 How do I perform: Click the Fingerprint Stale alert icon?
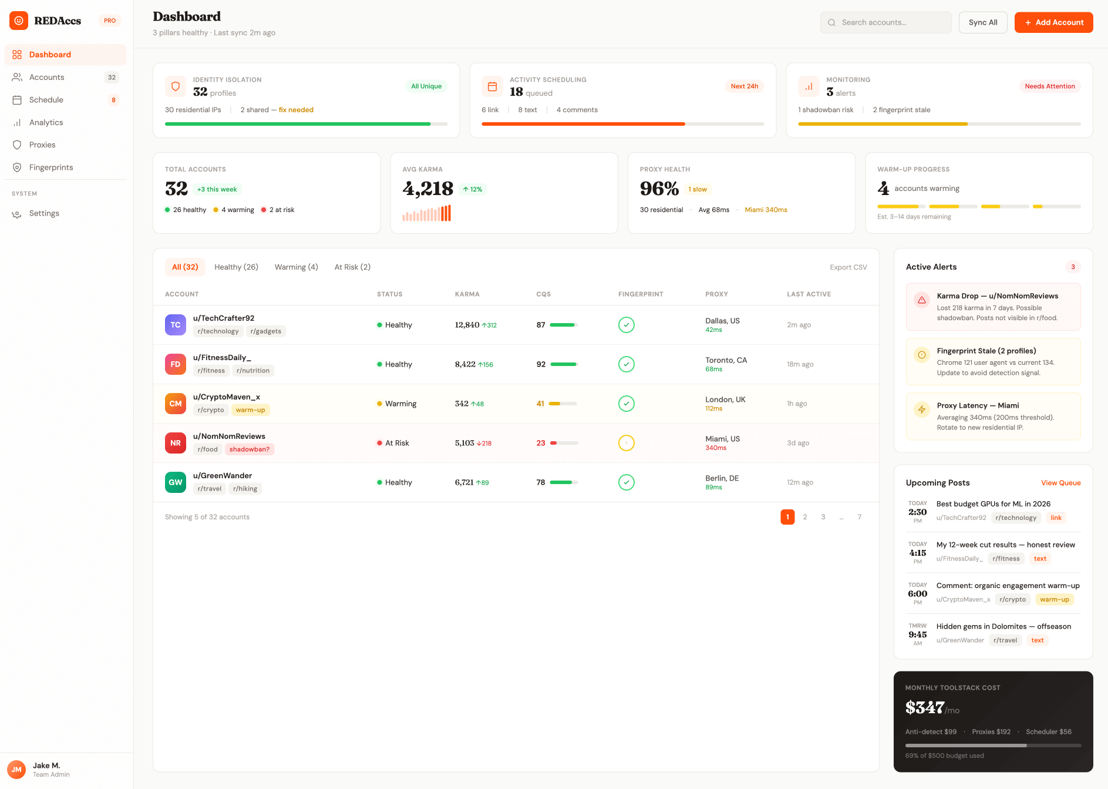click(x=921, y=355)
